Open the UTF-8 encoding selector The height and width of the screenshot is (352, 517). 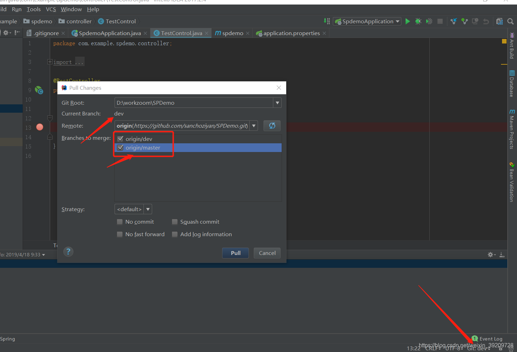454,349
